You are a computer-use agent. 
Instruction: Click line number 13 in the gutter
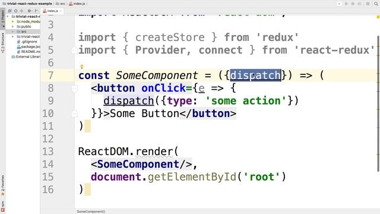(x=47, y=152)
